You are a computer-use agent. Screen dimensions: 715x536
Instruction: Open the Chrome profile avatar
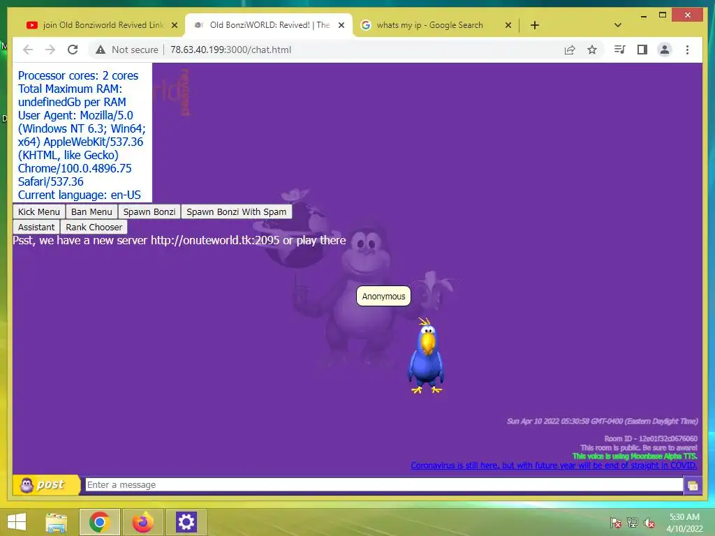tap(665, 50)
